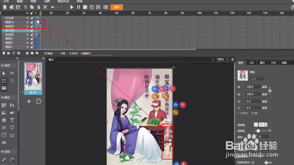The image size is (294, 165).
Task: Open the 动画 menu
Action: [x=47, y=1]
